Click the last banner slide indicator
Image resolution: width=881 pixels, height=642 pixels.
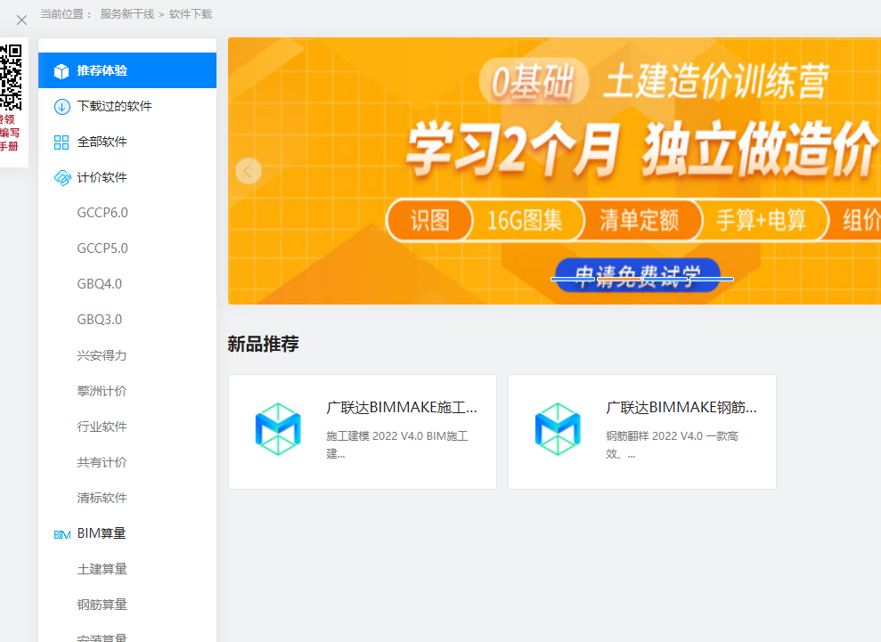coord(711,280)
